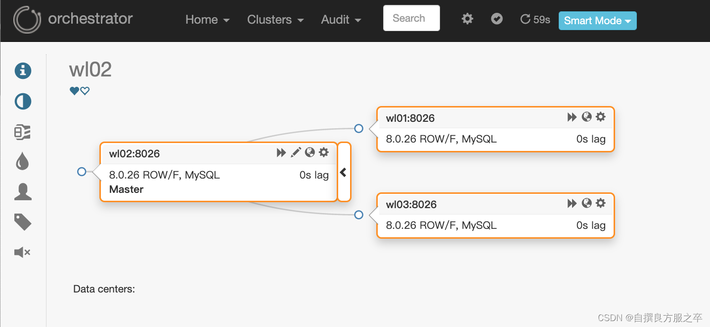Click the forward arrows icon on wl03:8026
Screen dimensions: 710x327
pos(572,203)
